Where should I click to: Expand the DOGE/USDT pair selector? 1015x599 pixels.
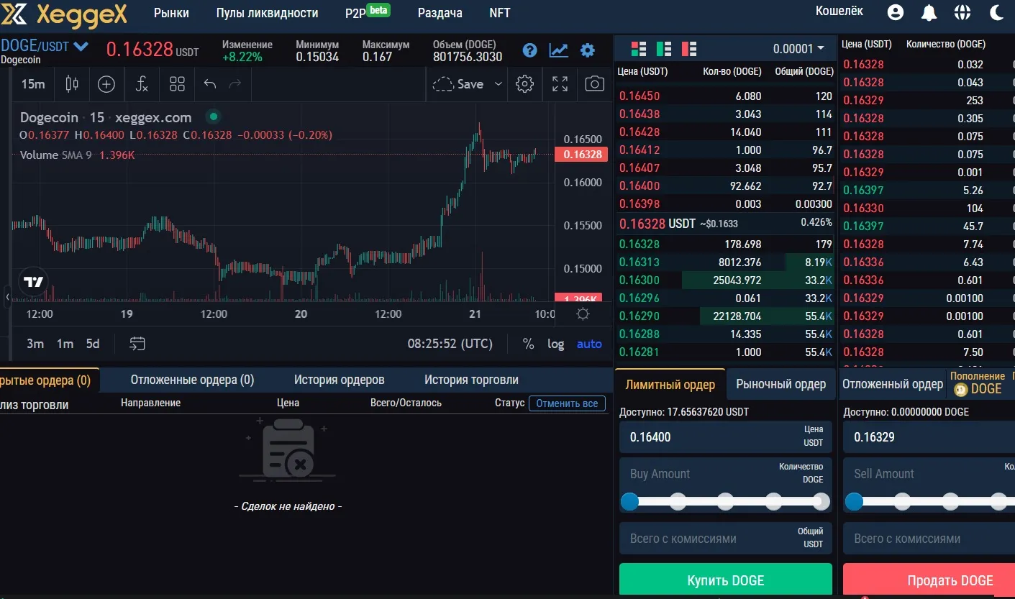pos(81,47)
